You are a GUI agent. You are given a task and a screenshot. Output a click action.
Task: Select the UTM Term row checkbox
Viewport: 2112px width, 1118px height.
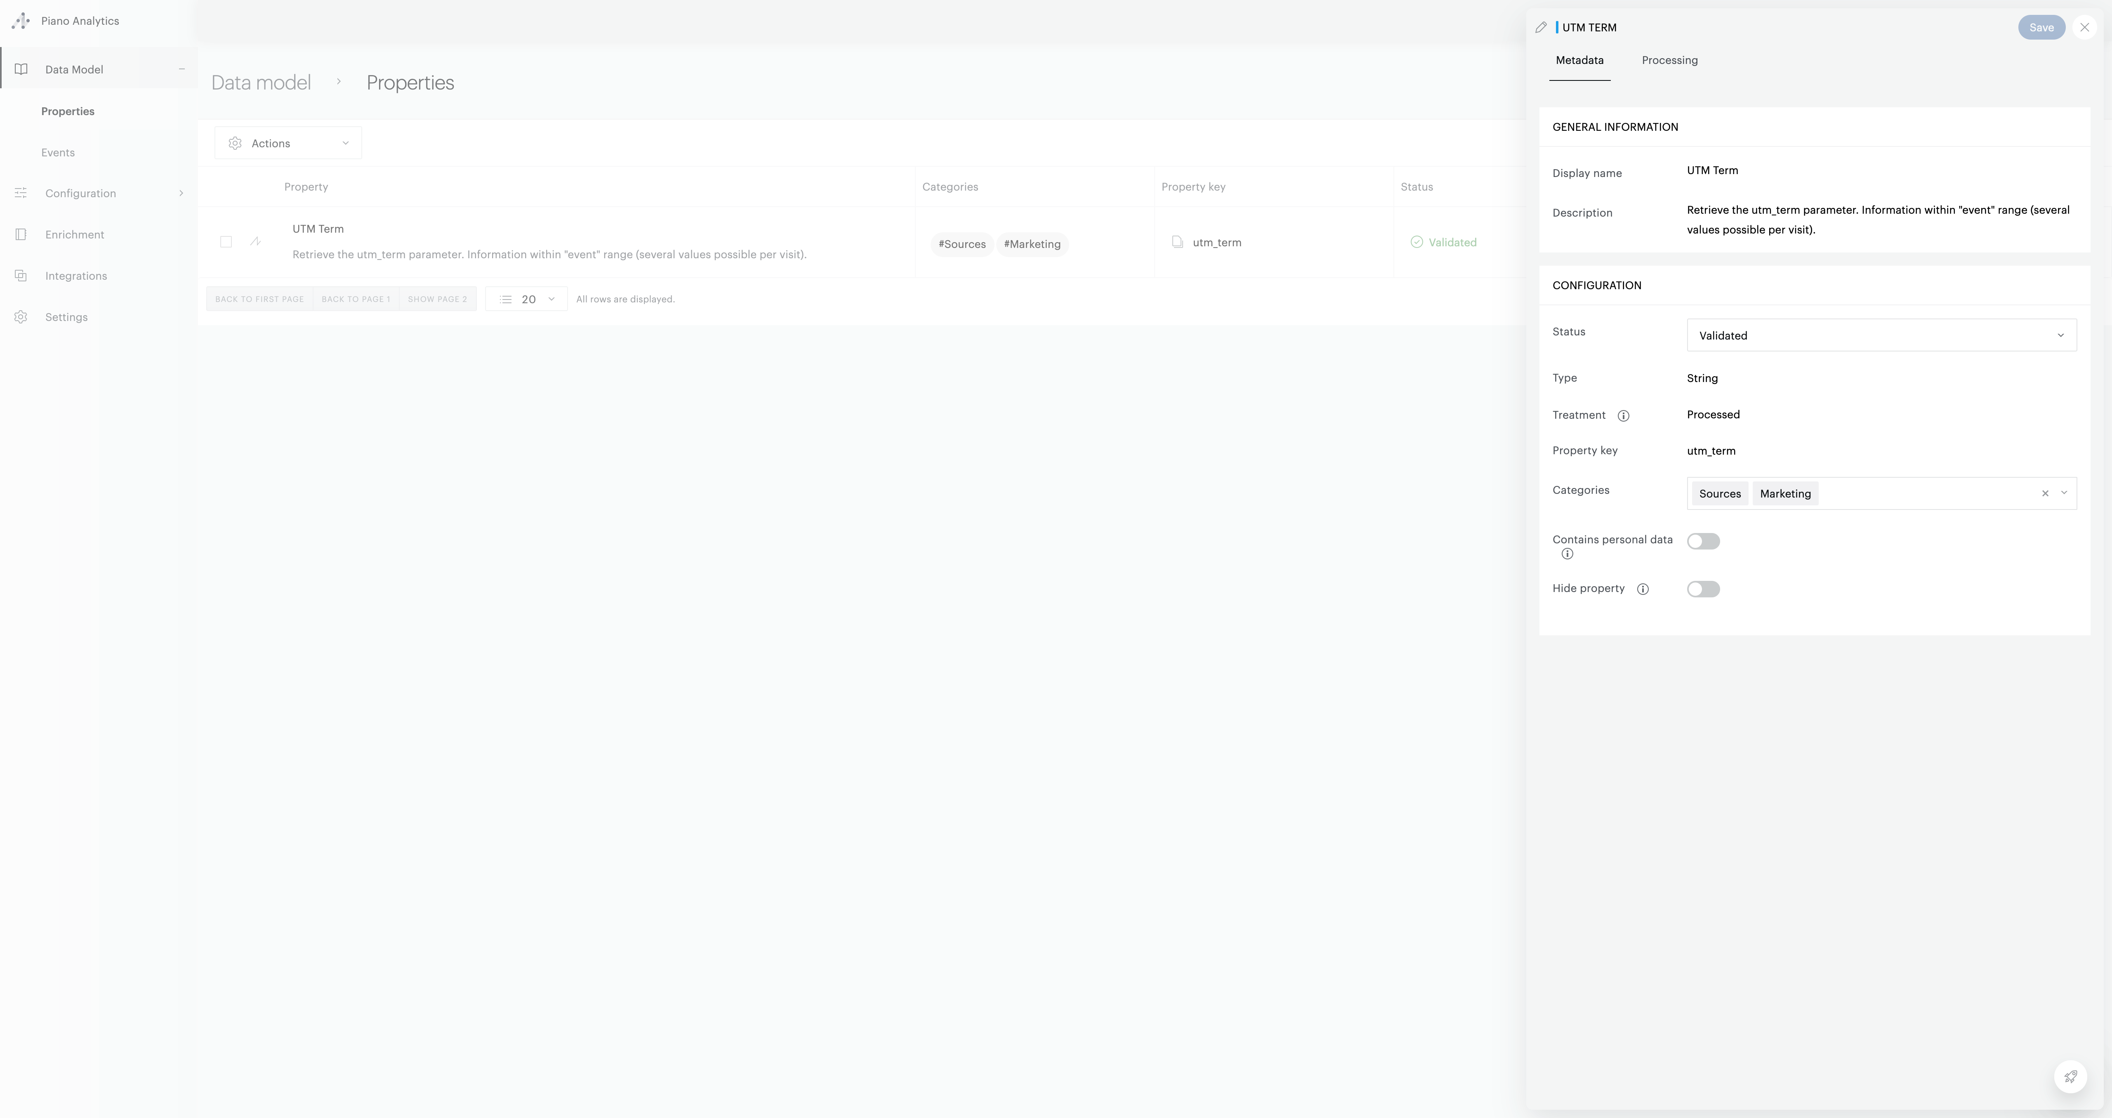tap(226, 242)
